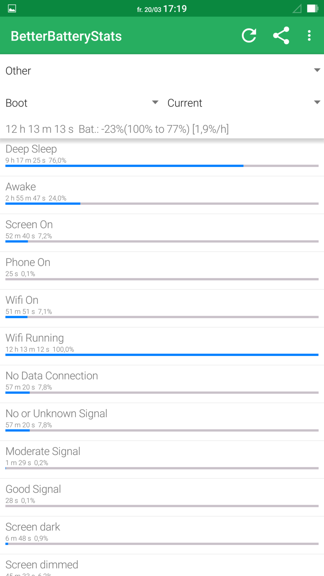The width and height of the screenshot is (324, 576).
Task: Select the Awake stat row
Action: [x=162, y=193]
